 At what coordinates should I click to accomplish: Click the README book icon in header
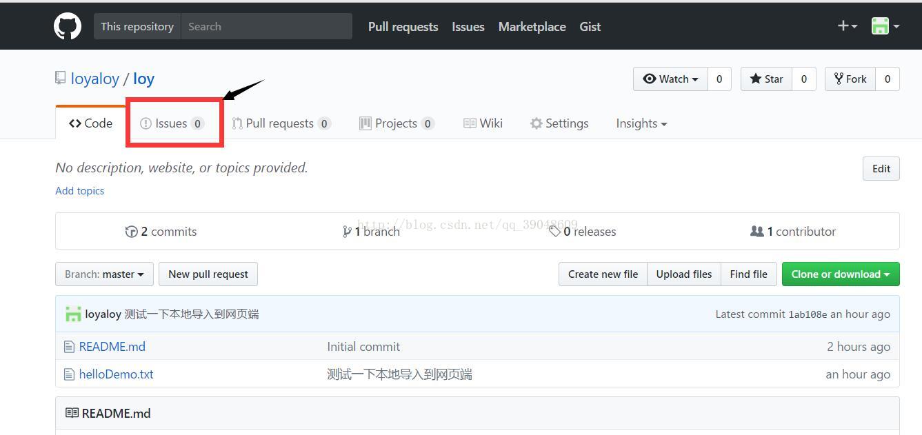click(72, 413)
